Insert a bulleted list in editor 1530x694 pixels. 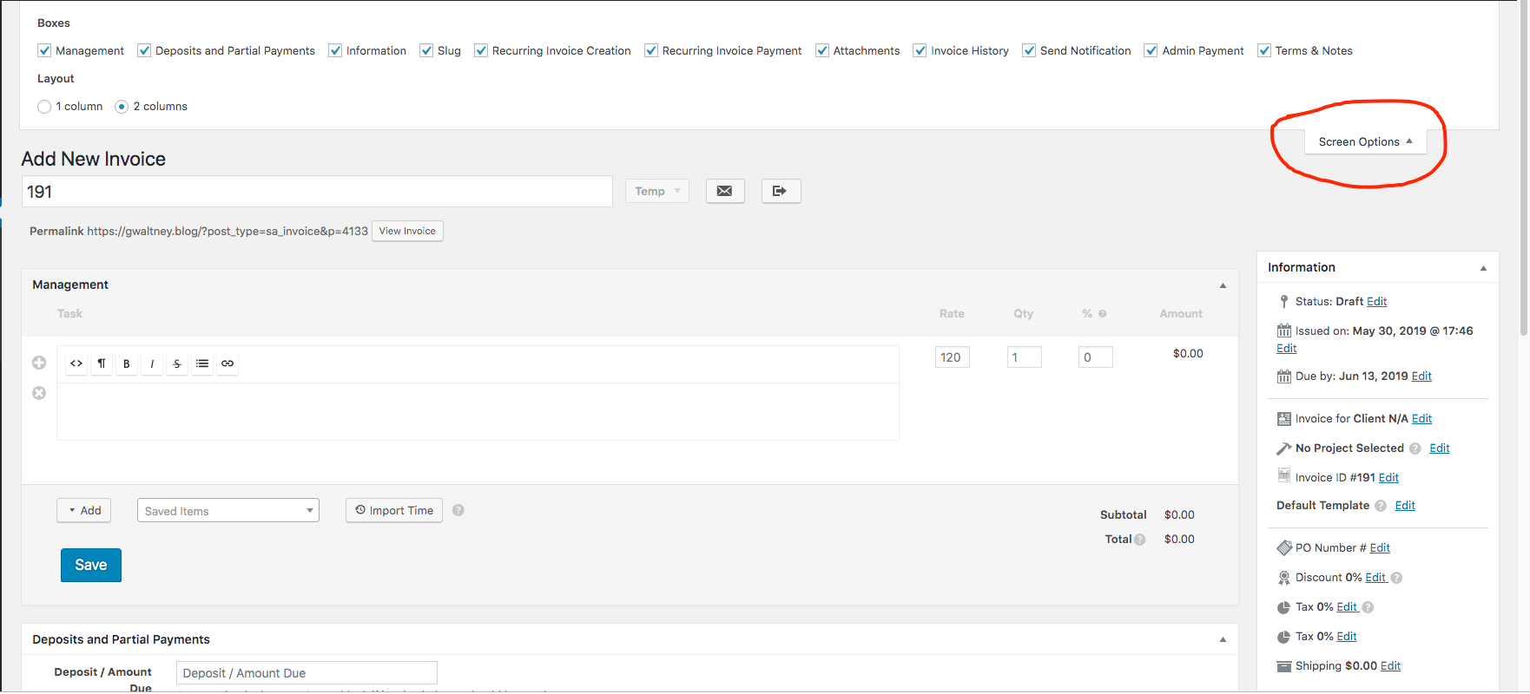click(202, 363)
